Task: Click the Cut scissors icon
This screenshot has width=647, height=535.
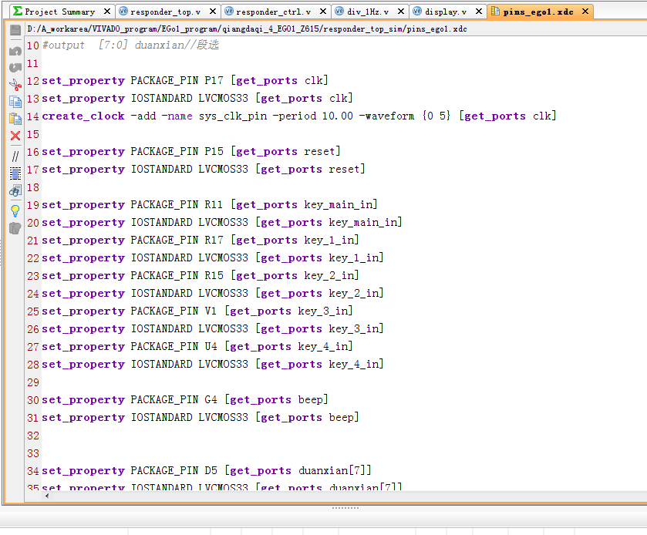Action: click(15, 85)
